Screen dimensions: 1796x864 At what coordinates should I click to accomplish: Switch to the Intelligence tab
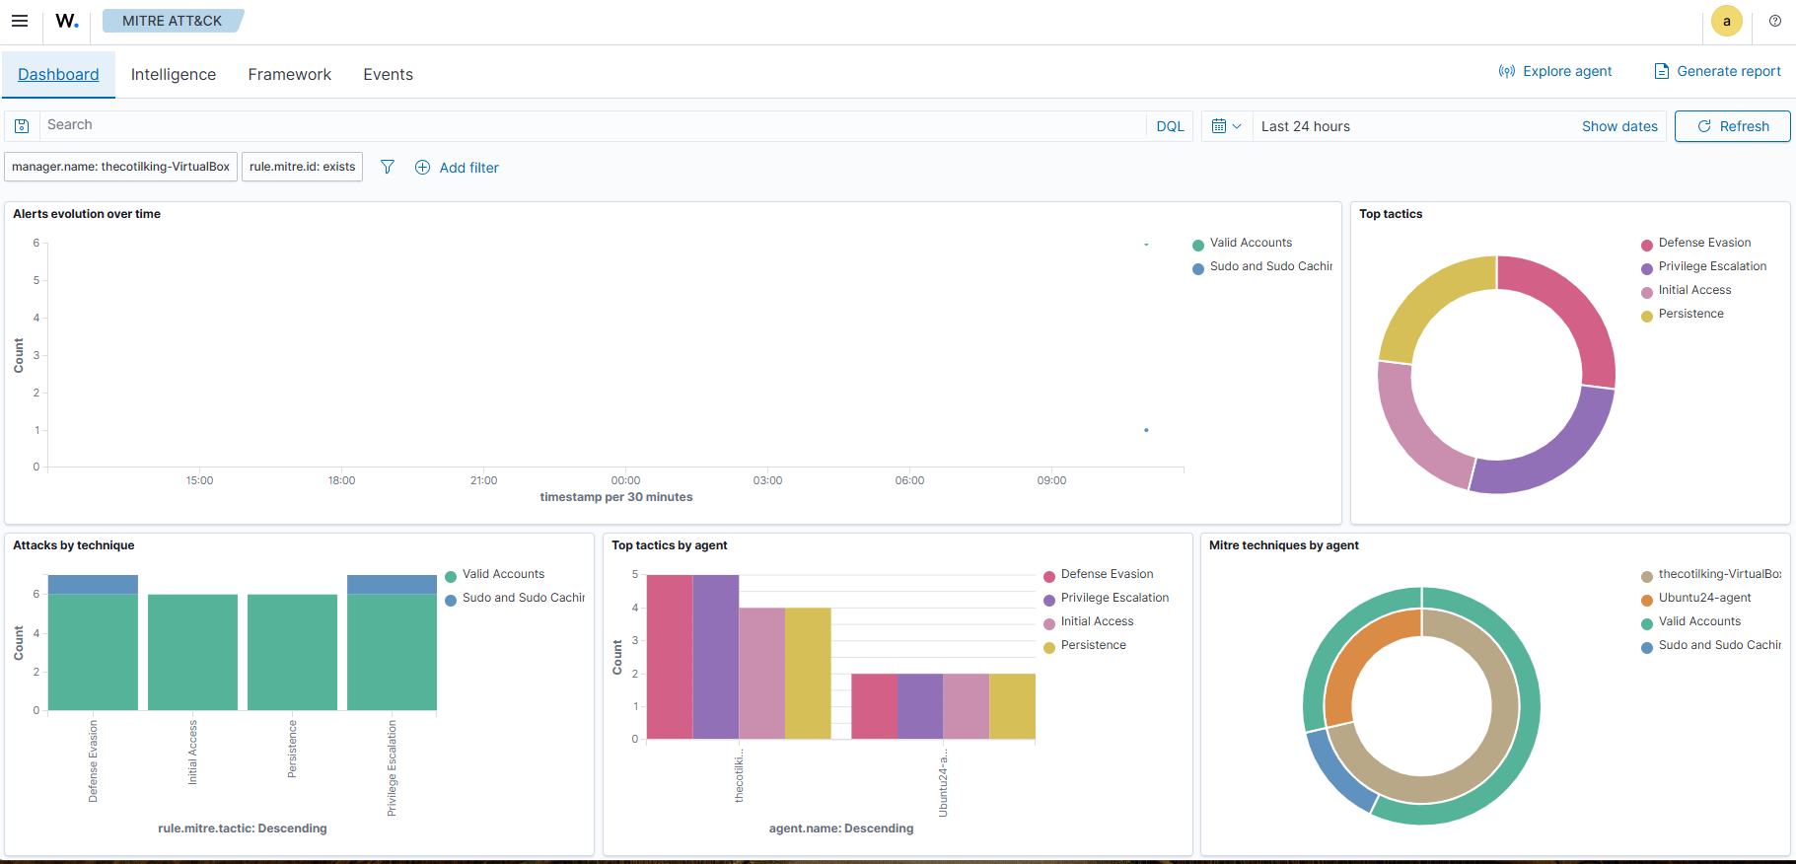tap(174, 75)
